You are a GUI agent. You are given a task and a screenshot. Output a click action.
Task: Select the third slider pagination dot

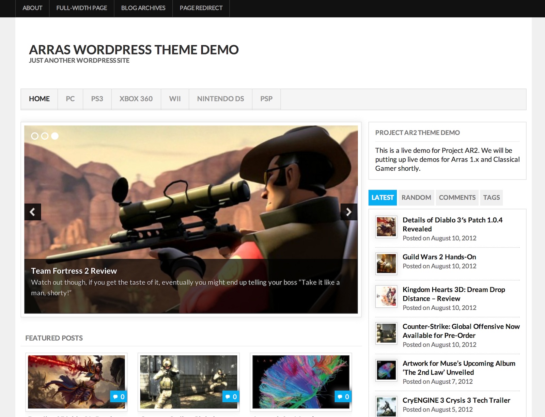[55, 136]
